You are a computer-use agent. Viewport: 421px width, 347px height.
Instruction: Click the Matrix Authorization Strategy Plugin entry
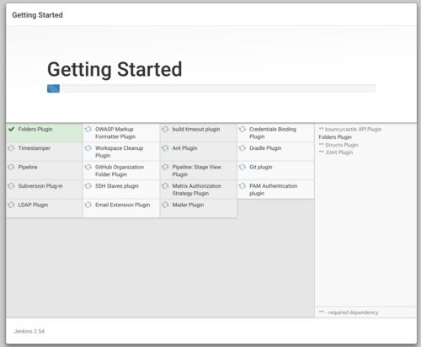199,190
